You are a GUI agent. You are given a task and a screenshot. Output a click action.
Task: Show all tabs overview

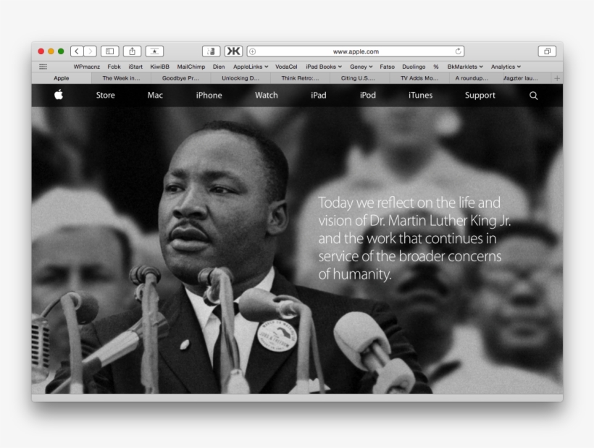click(549, 51)
